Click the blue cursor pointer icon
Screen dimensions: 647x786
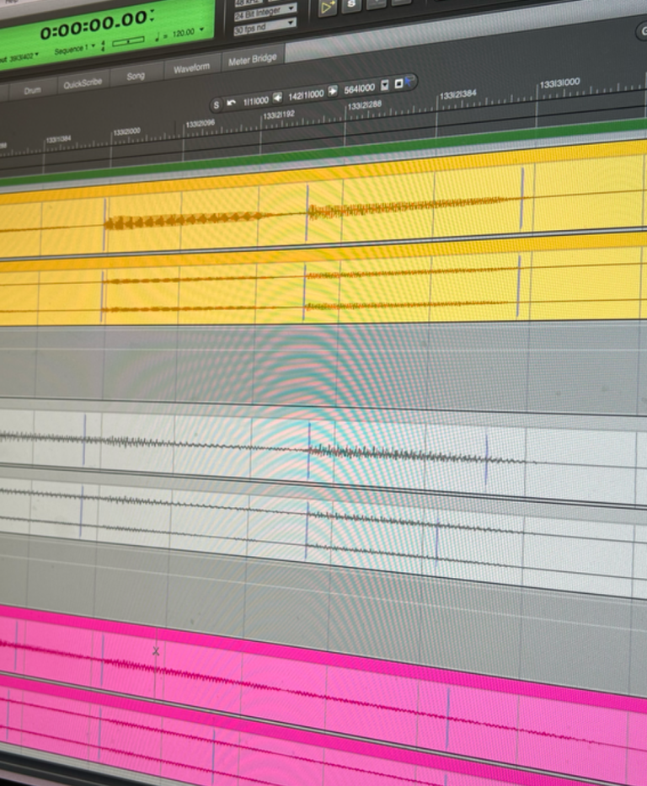tap(410, 81)
